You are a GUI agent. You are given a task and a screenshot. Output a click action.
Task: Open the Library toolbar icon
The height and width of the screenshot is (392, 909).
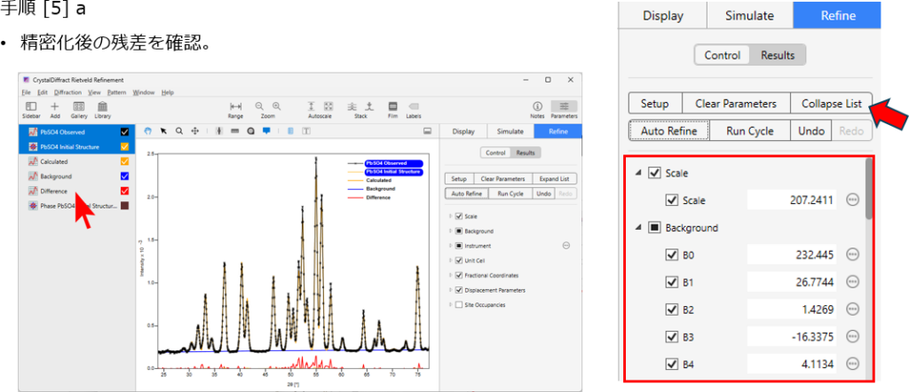tap(102, 106)
